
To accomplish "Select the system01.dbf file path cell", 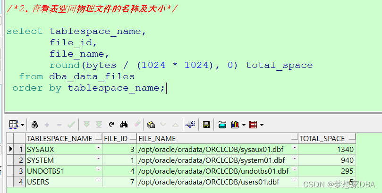I will (217, 160).
